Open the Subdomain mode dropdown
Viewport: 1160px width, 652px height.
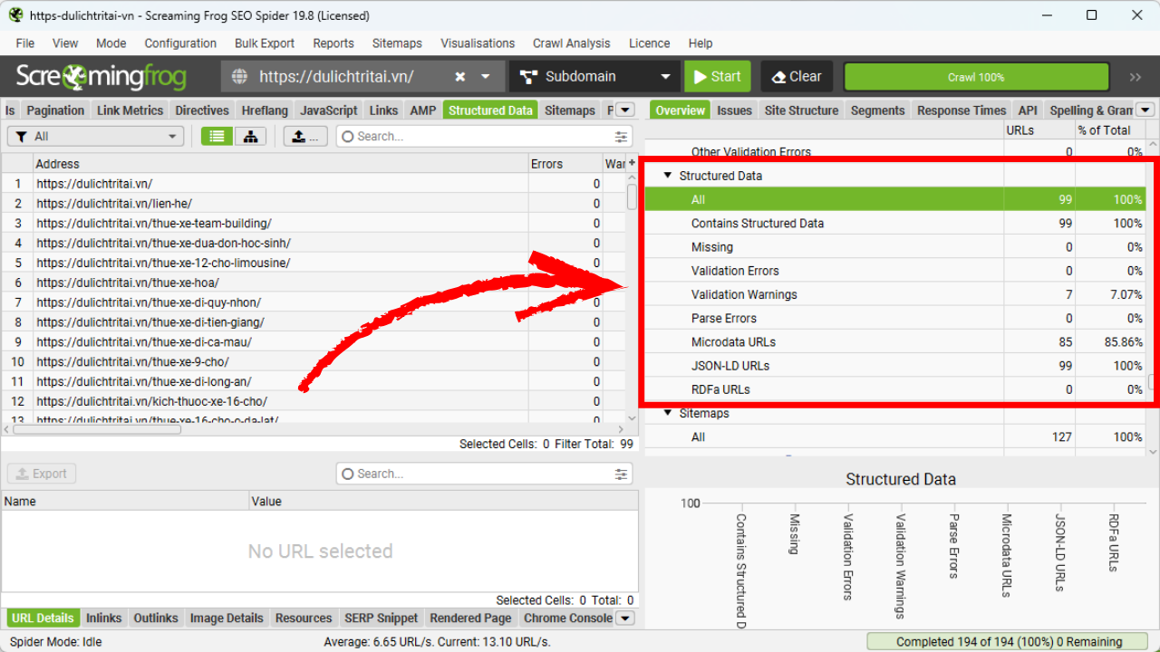coord(594,77)
